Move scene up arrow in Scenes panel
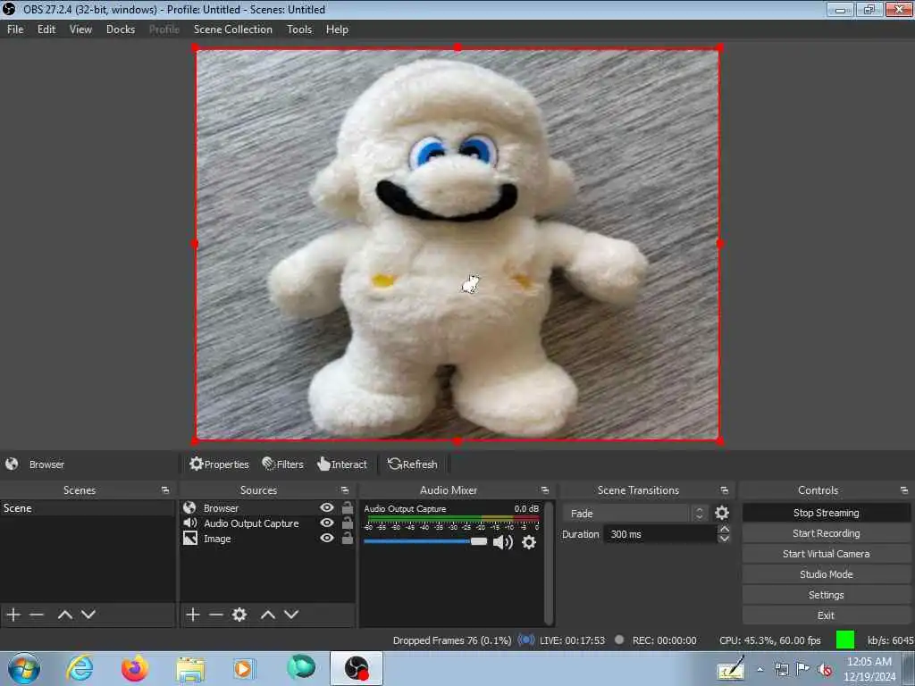 point(64,615)
